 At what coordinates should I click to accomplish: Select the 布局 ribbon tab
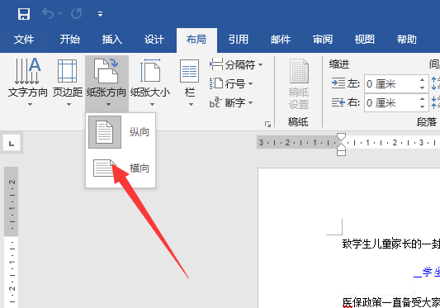tap(196, 40)
